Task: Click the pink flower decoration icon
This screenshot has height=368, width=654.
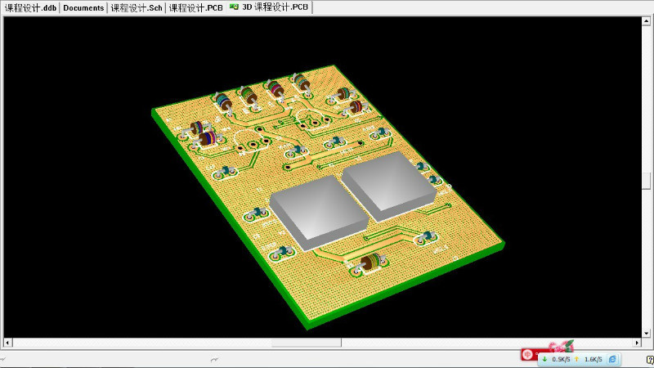Action: click(x=561, y=347)
